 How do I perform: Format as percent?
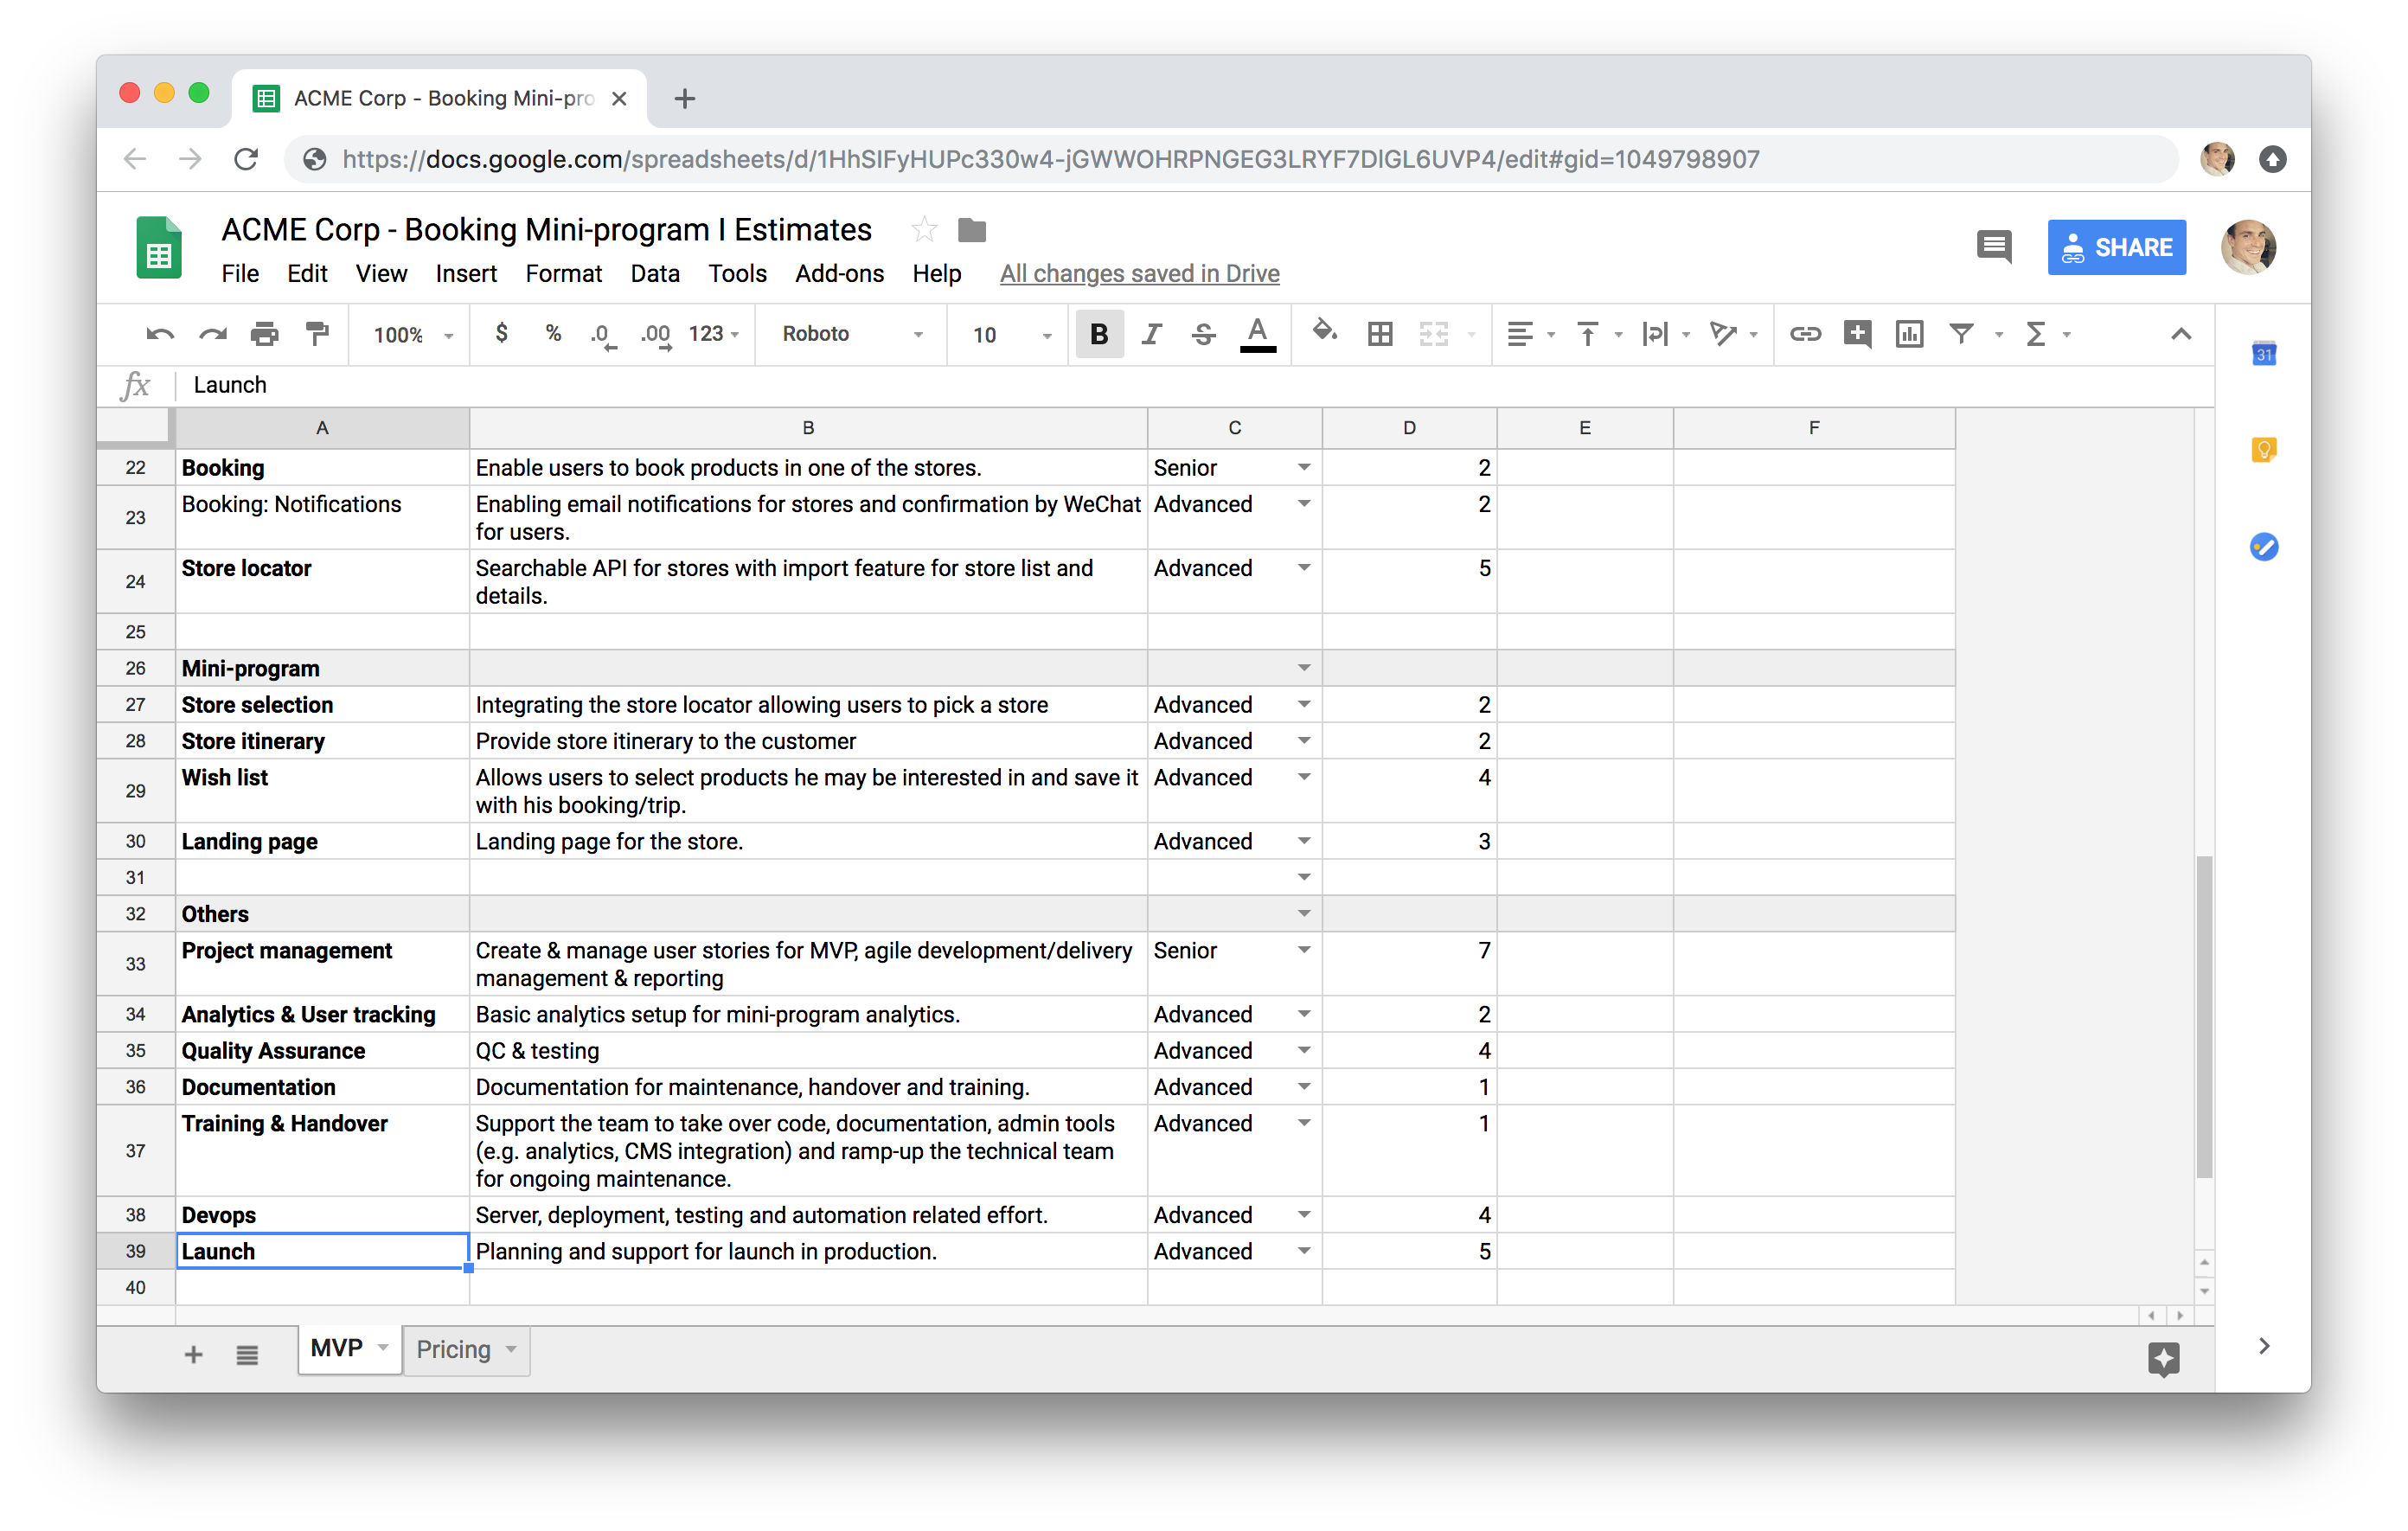coord(553,334)
